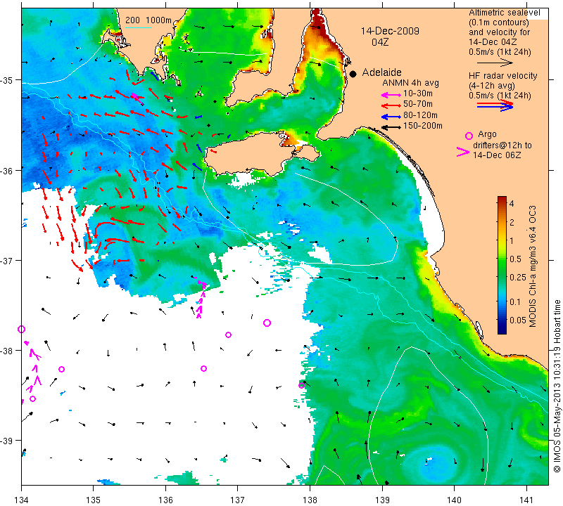The height and width of the screenshot is (506, 563).
Task: Click the longitude axis label 141
Action: [x=526, y=499]
